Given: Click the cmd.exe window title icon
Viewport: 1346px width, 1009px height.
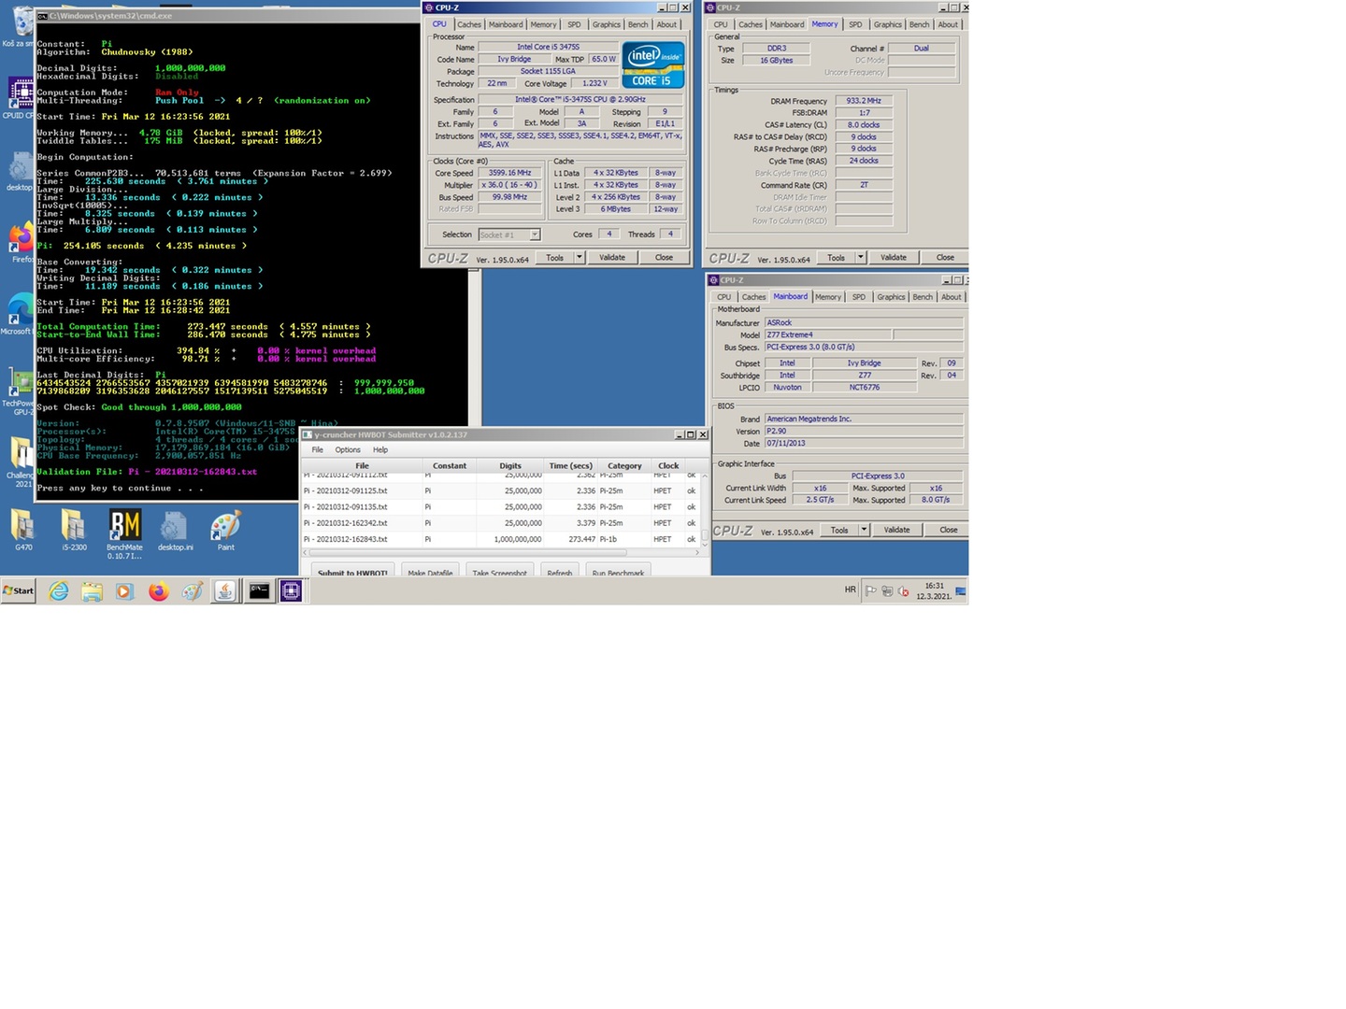Looking at the screenshot, I should (x=42, y=16).
